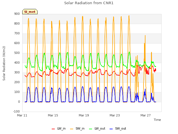Click the 300 y-axis tick label

17,73
